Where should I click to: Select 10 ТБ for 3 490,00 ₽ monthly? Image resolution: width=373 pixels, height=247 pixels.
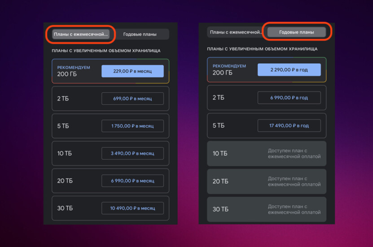132,153
